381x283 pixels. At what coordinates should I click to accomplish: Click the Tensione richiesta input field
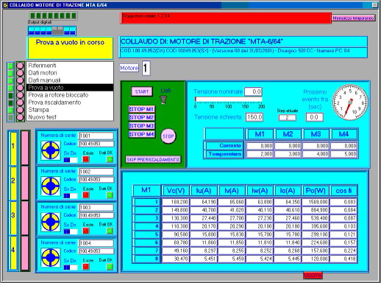tap(254, 117)
